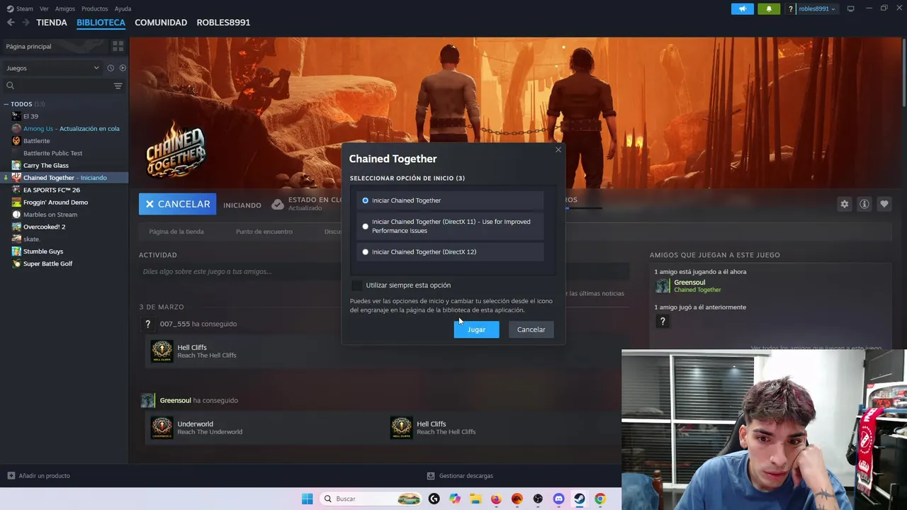Open Underworld achievement thumbnail
Image resolution: width=907 pixels, height=510 pixels.
pyautogui.click(x=162, y=428)
